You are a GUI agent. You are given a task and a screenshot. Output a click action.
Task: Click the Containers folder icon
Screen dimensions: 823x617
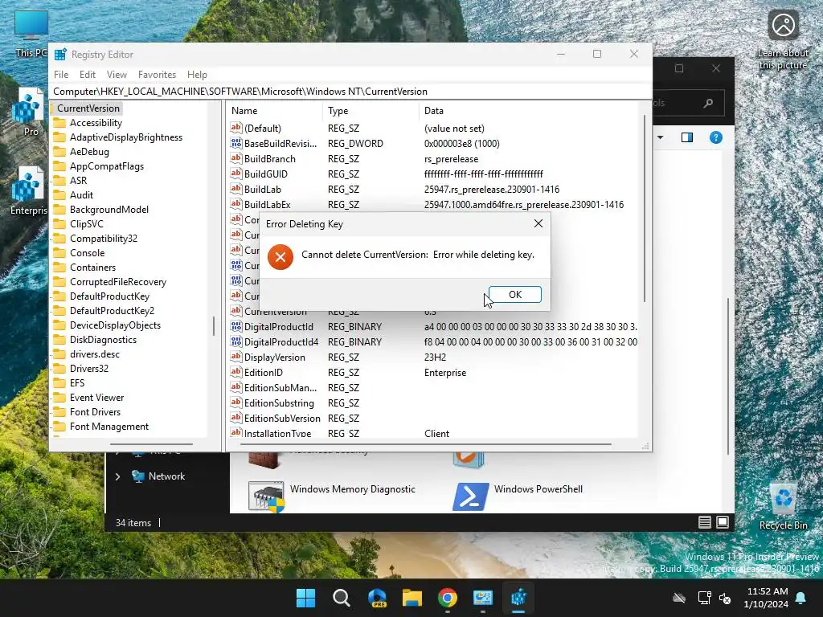coord(59,267)
